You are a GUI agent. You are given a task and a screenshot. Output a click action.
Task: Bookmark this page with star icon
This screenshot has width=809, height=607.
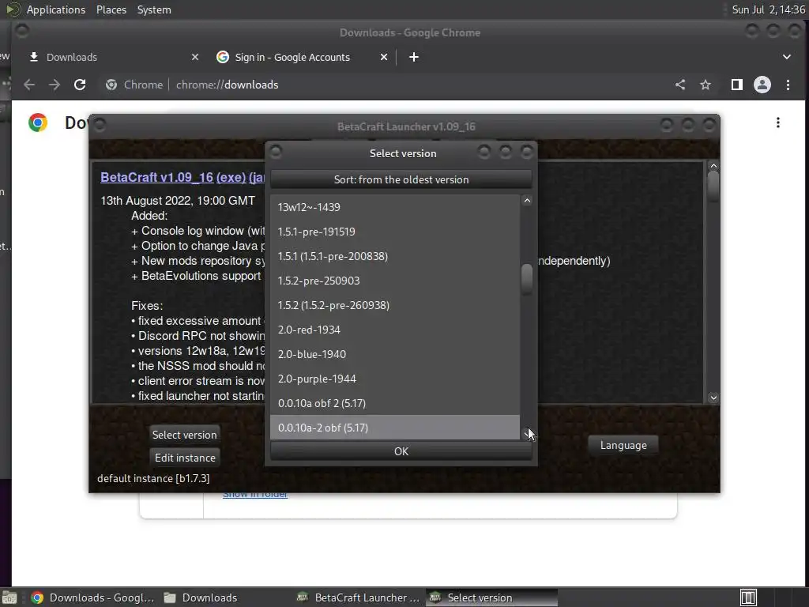(706, 85)
